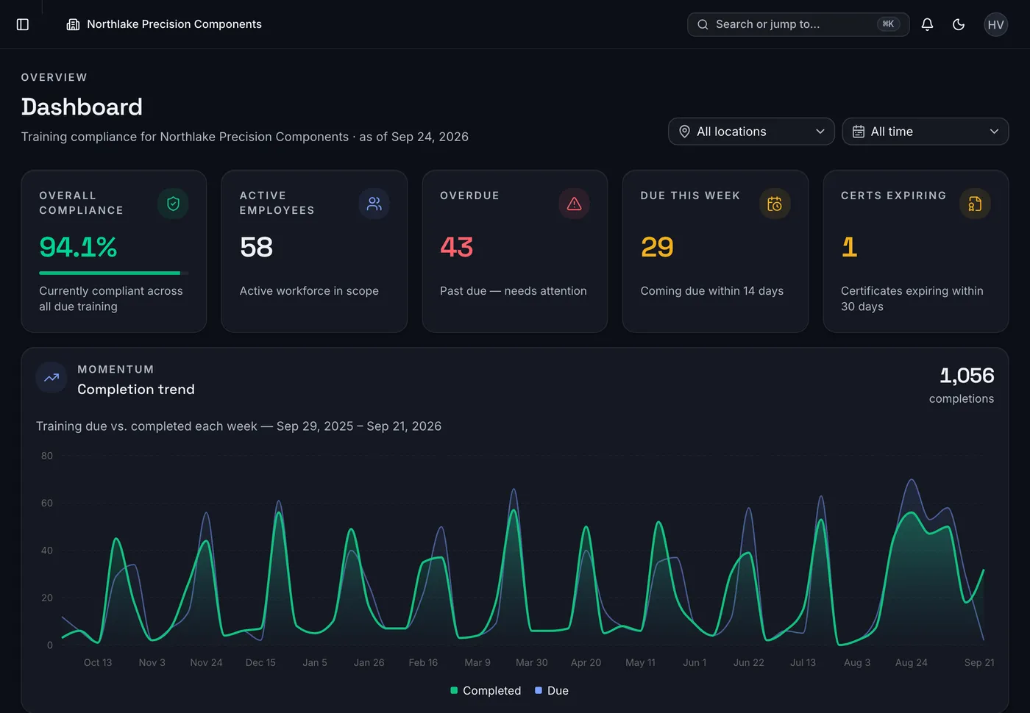Click the warning triangle on Overdue card
The image size is (1030, 713).
coord(574,204)
